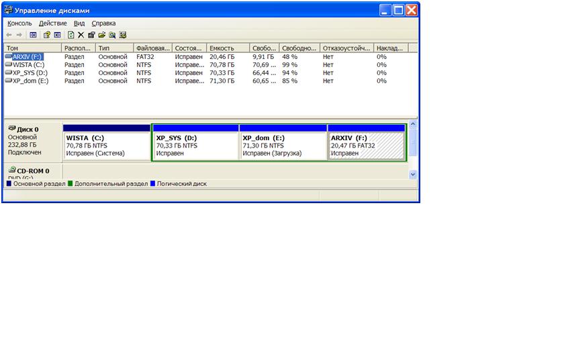The height and width of the screenshot is (352, 564).
Task: Select XP_SYS (D:) volume in the list
Action: pos(30,72)
